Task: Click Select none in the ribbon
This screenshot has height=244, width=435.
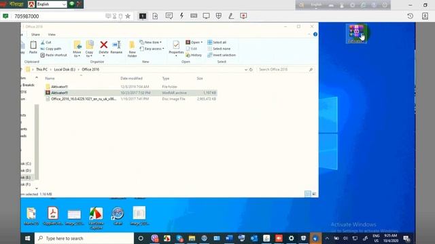Action: (219, 49)
